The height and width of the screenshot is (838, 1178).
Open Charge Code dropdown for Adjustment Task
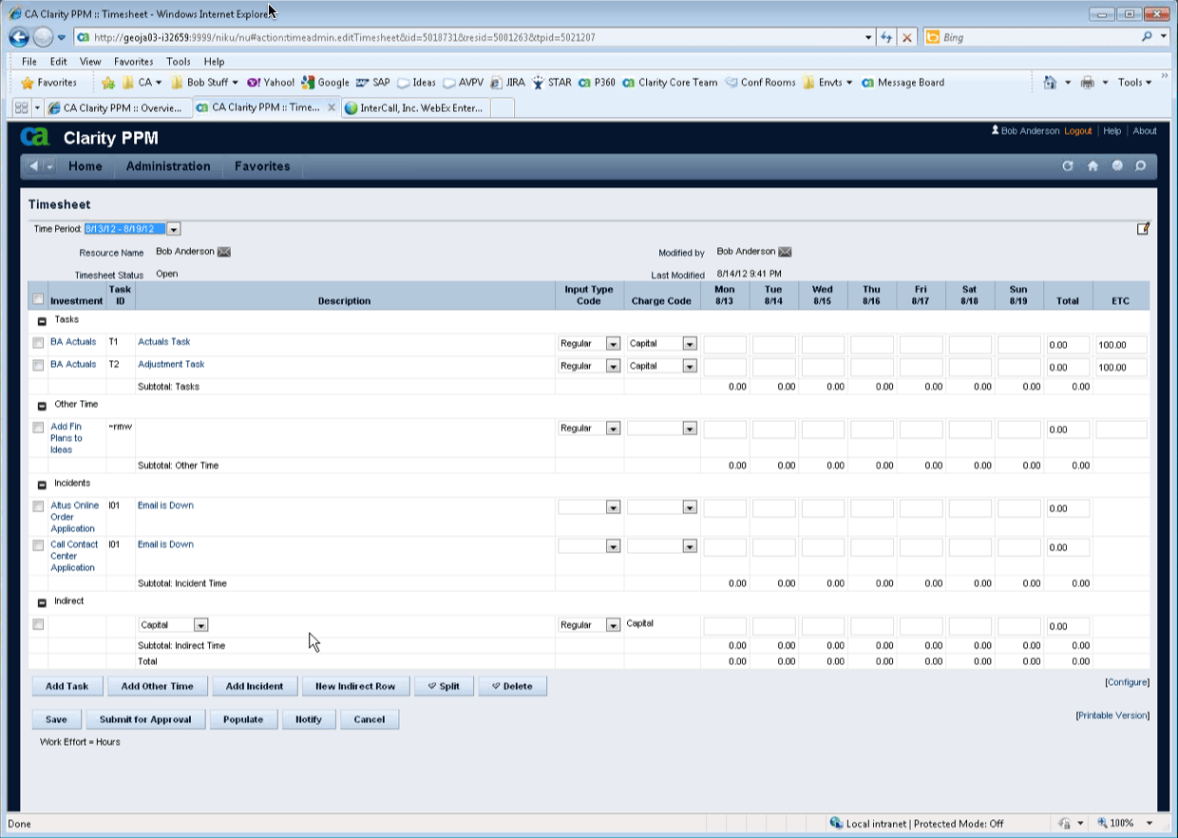tap(690, 367)
